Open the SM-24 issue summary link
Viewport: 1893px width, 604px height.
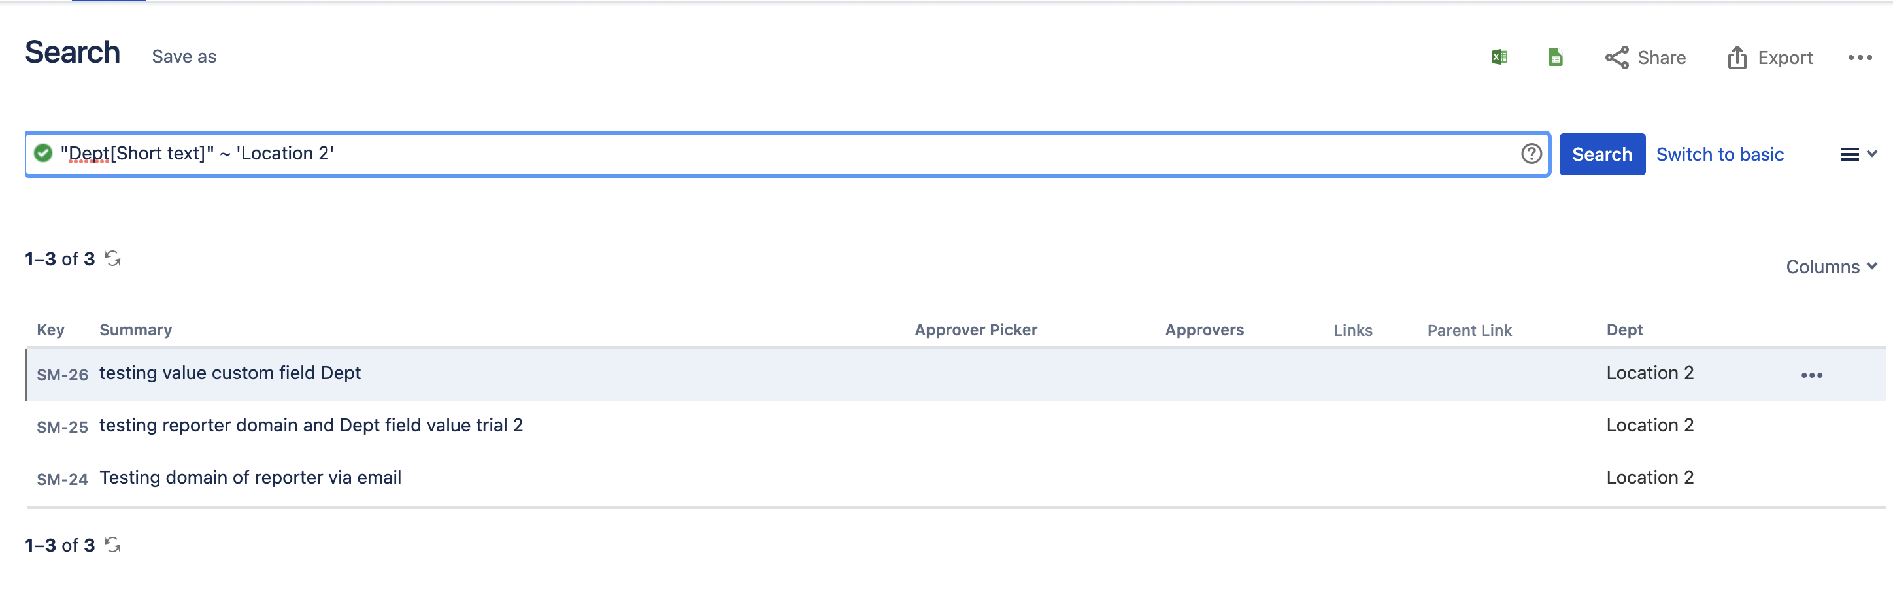click(x=250, y=478)
